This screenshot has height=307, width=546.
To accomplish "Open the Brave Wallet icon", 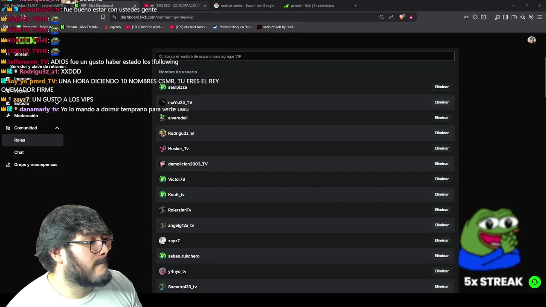I will (x=514, y=17).
